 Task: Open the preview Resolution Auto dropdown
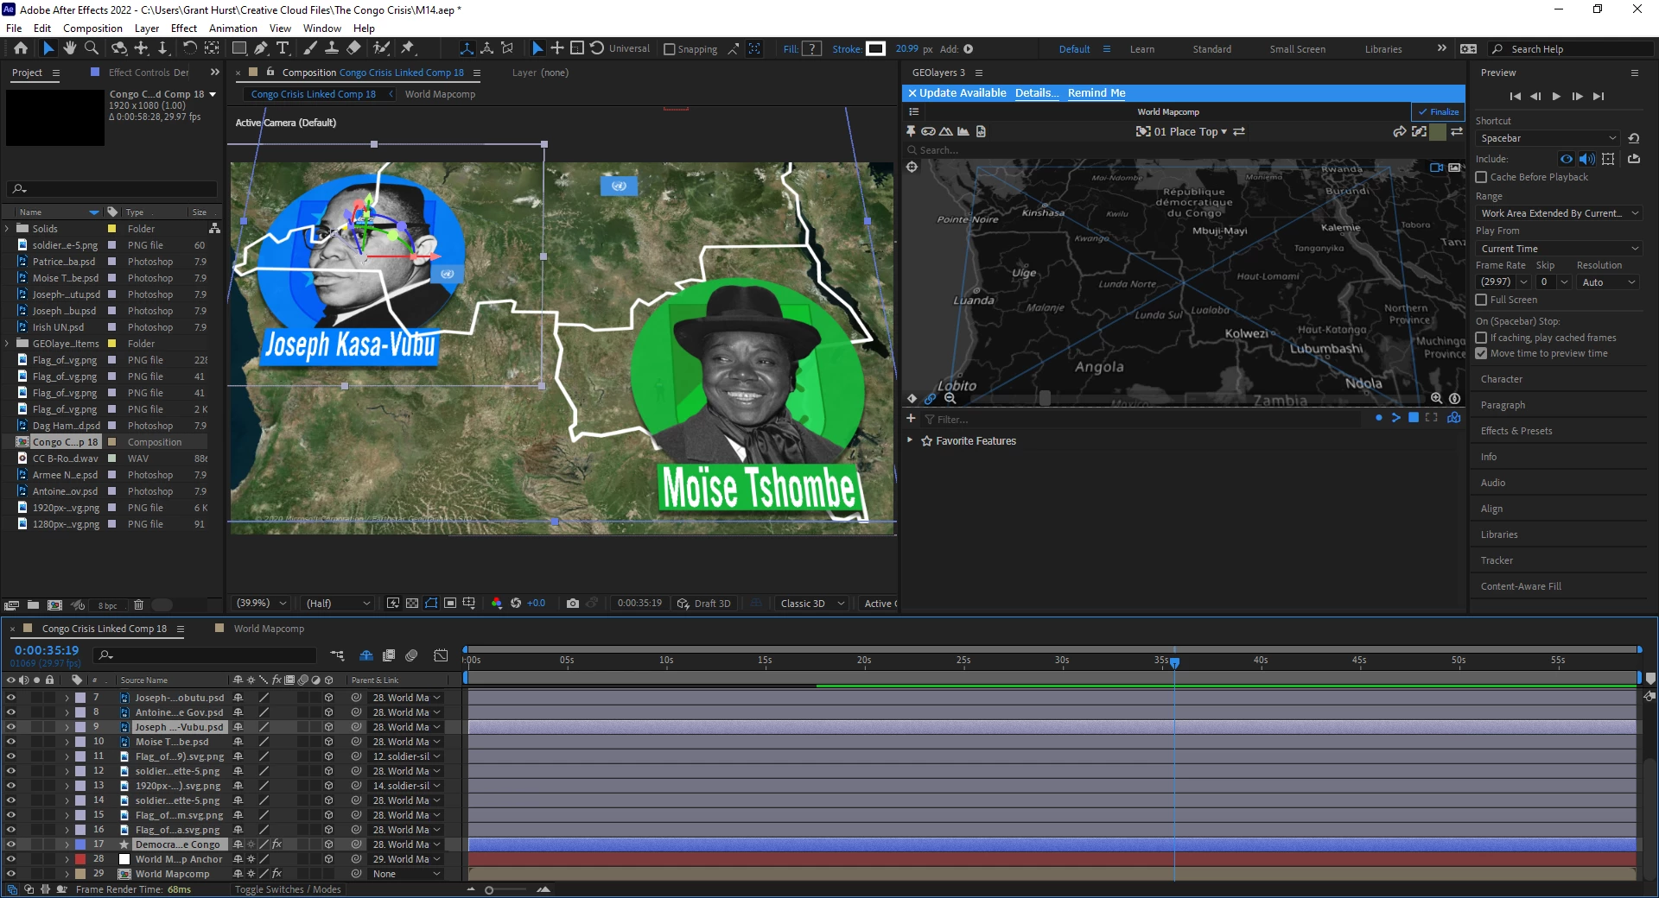click(x=1609, y=282)
